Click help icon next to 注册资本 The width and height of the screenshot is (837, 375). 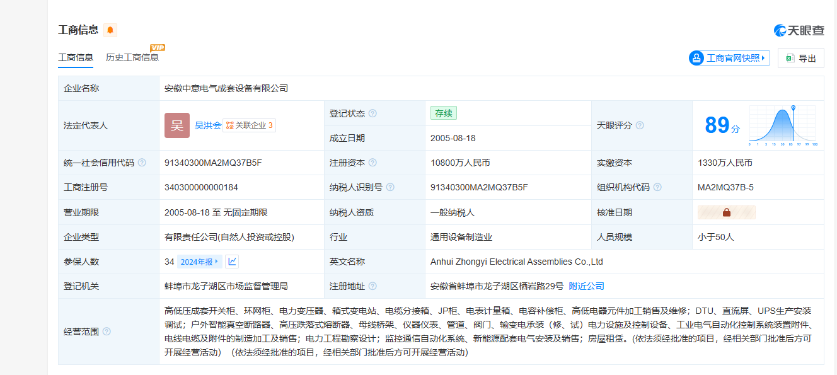click(372, 163)
